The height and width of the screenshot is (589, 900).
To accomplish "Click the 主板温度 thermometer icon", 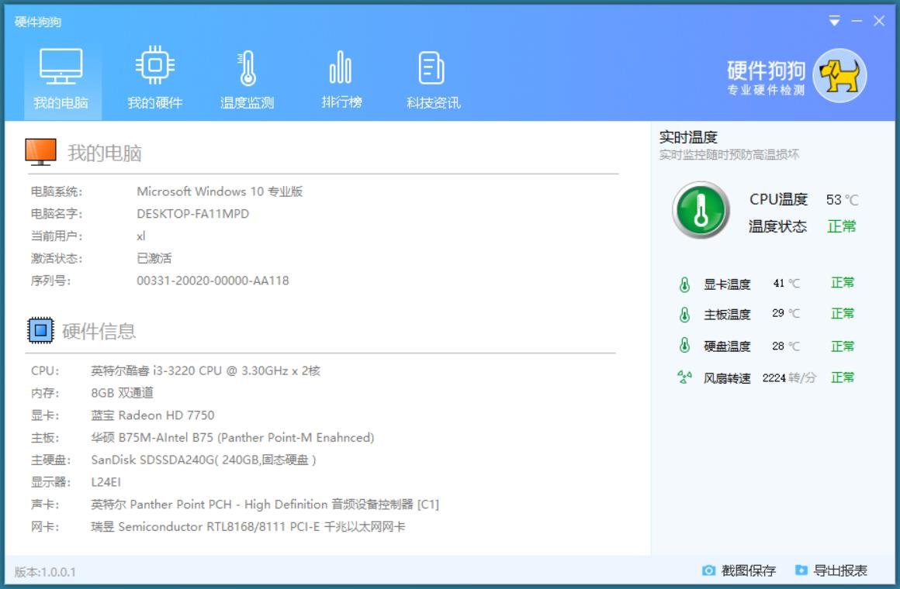I will coord(684,315).
